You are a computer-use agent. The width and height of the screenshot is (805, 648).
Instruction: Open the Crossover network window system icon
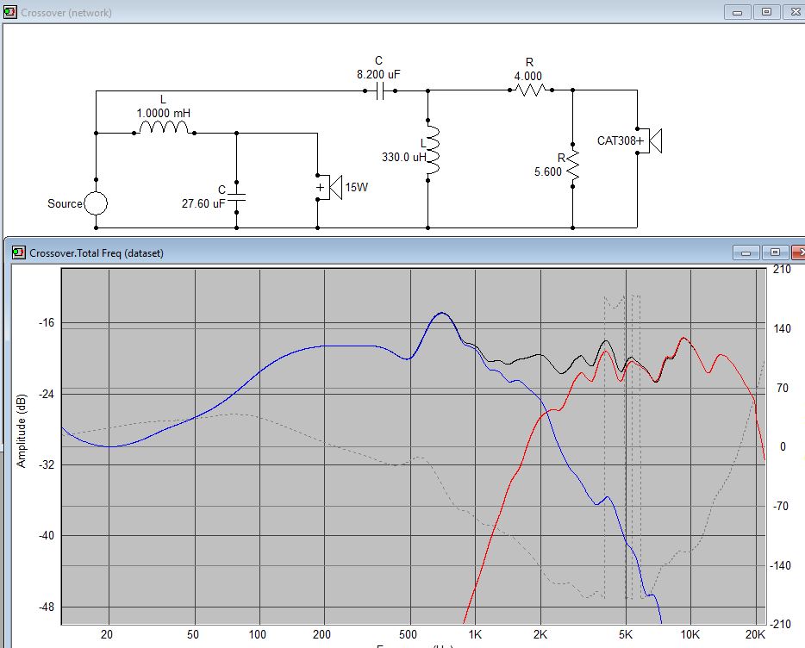(x=9, y=12)
